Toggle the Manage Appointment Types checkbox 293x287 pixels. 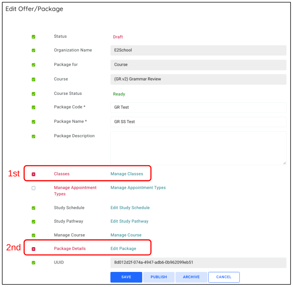click(33, 188)
